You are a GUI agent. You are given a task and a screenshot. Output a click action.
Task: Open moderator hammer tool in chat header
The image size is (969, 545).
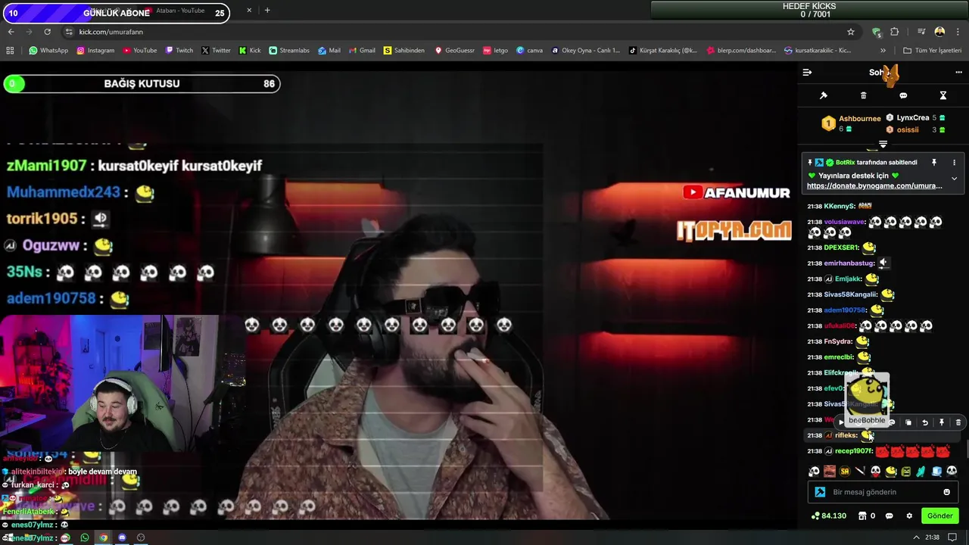click(824, 95)
